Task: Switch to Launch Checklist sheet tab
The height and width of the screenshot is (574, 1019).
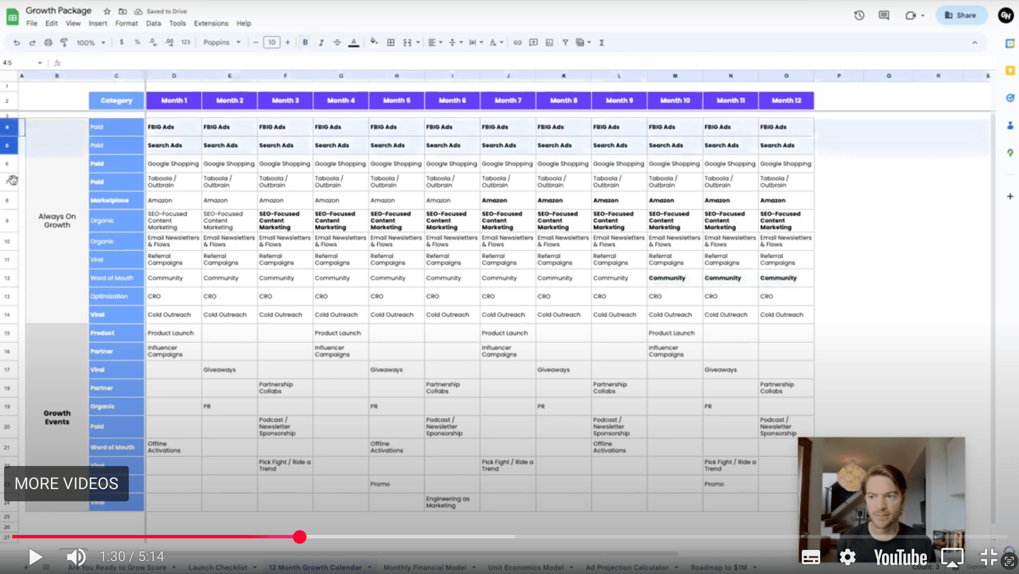Action: tap(218, 567)
